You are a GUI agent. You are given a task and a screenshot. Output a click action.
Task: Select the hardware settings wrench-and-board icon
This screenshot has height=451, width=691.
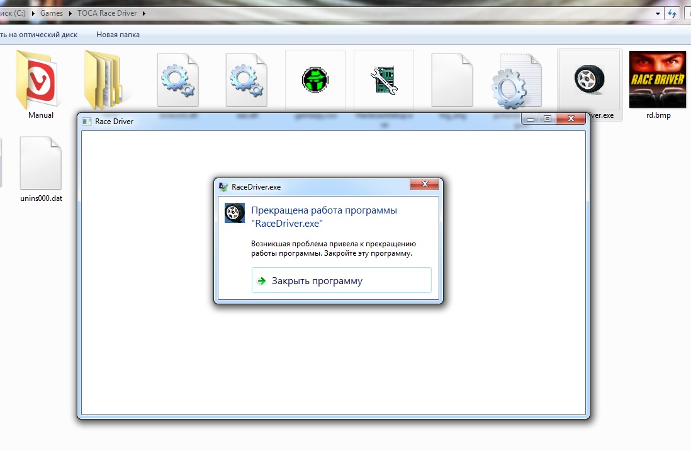coord(384,80)
